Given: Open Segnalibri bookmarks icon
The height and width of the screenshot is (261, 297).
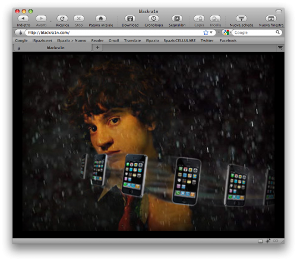Looking at the screenshot, I should (x=177, y=18).
